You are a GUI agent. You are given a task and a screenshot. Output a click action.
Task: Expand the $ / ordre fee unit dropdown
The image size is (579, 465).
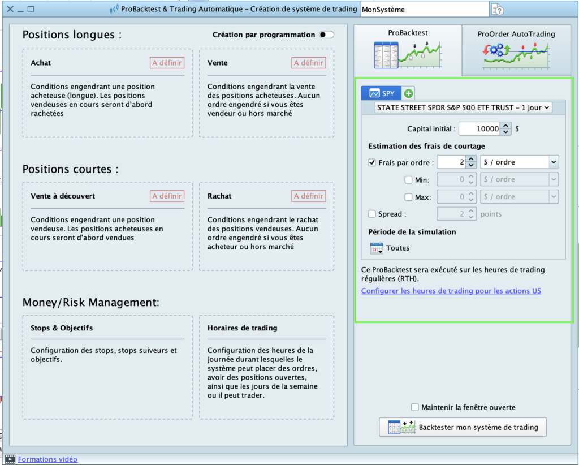[x=519, y=162]
